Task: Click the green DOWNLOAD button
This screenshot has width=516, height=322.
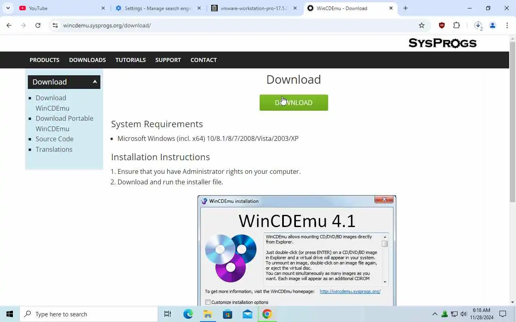Action: pyautogui.click(x=294, y=103)
